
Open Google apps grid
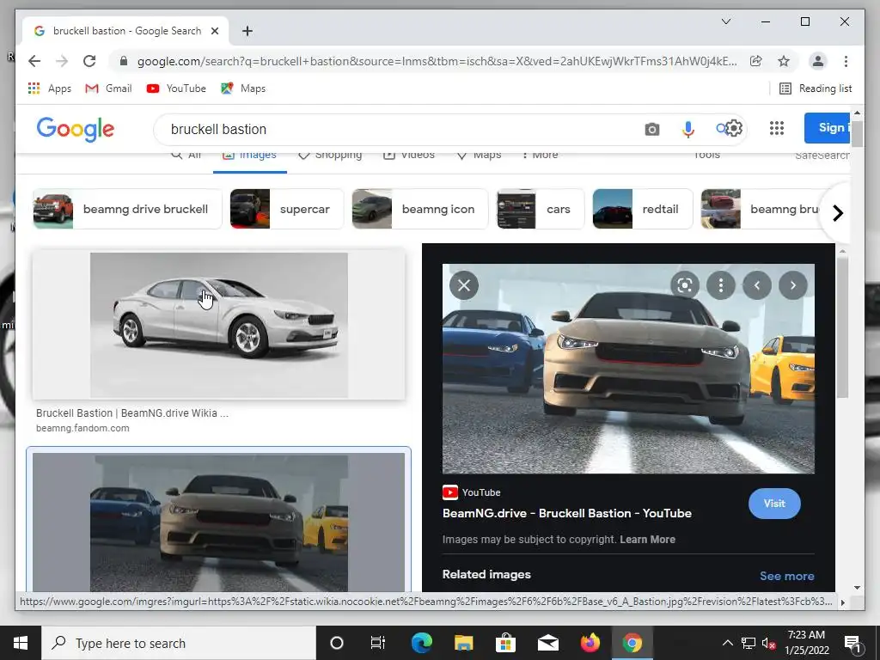[776, 129]
